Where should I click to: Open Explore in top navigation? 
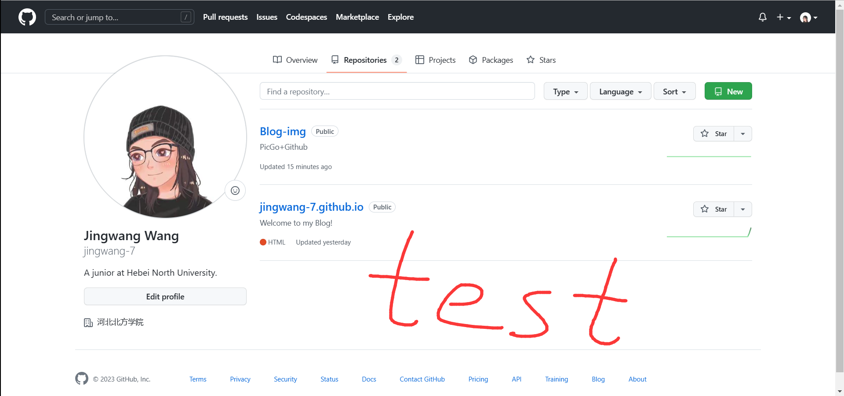[x=400, y=17]
